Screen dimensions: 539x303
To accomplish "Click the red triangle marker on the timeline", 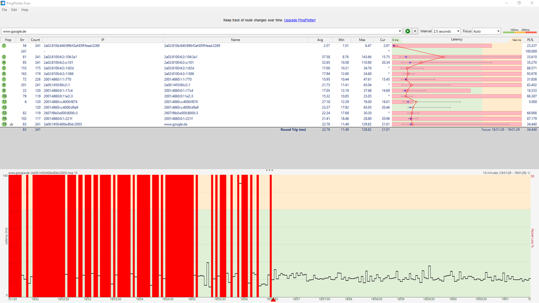I will (x=273, y=300).
